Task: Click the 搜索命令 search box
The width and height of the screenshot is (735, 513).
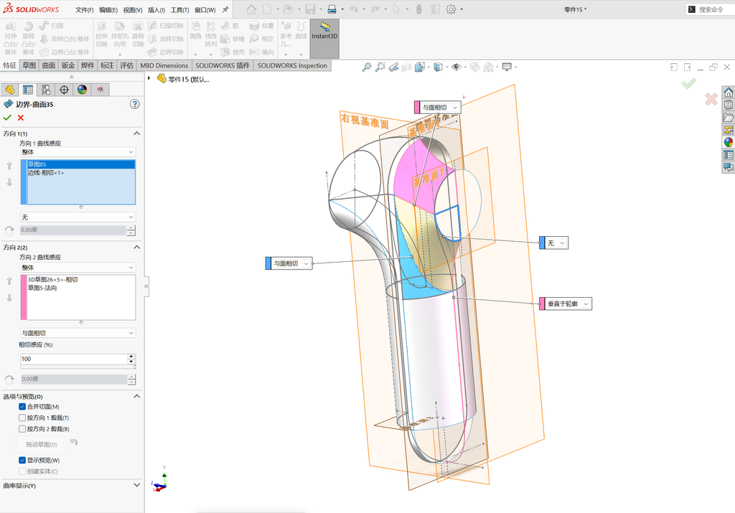Action: (x=710, y=9)
